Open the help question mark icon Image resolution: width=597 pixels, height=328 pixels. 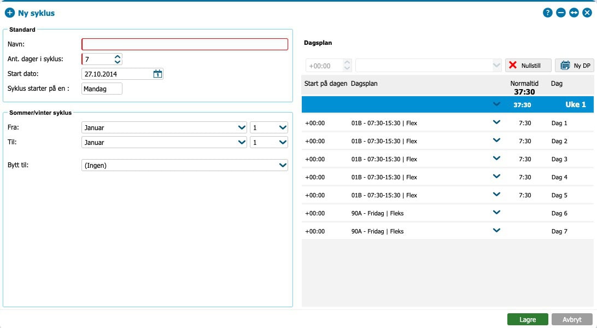tap(547, 13)
